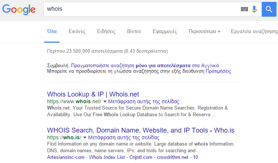This screenshot has width=278, height=163.
Task: Expand dropdown arrow next to whois.net URL
Action: (105, 102)
